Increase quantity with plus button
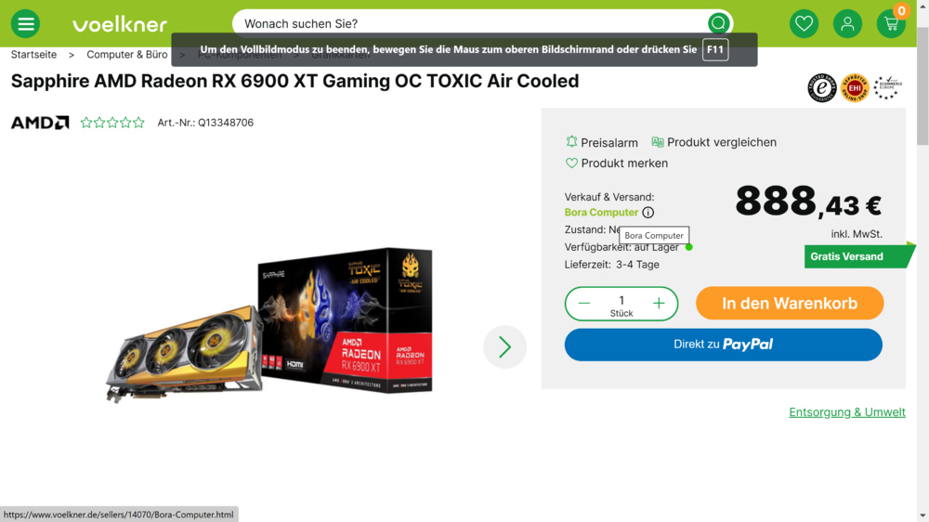 [659, 304]
